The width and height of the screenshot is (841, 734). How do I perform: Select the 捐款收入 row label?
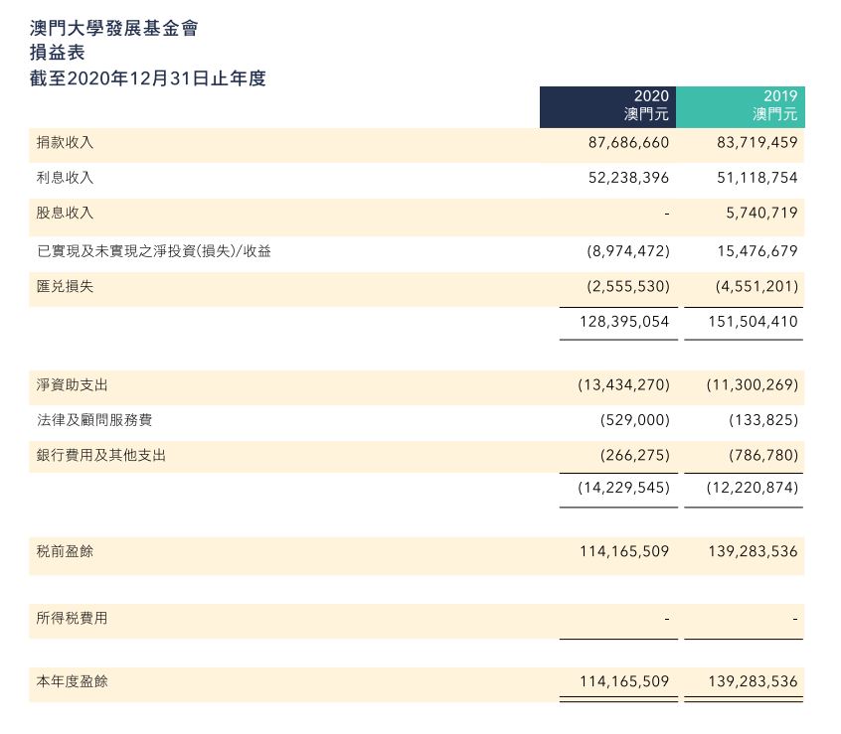pyautogui.click(x=65, y=142)
